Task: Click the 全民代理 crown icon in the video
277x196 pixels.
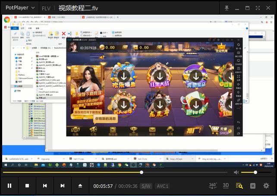Action: [221, 48]
